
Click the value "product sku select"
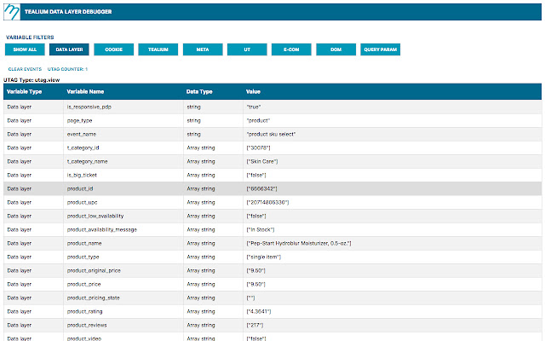click(271, 134)
